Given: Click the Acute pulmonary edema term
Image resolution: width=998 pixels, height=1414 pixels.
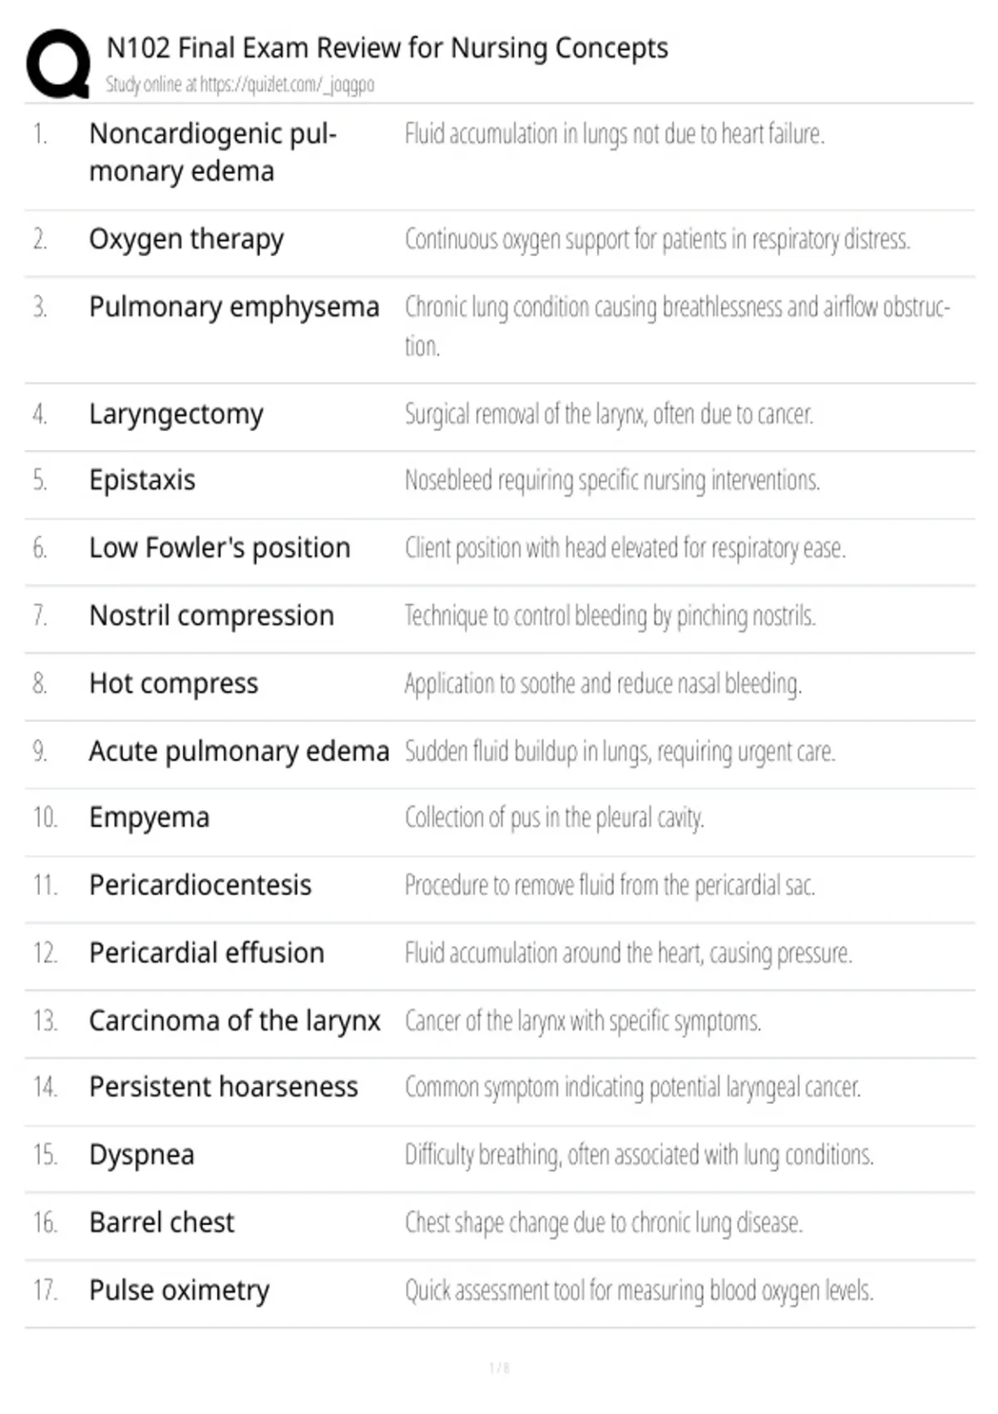Looking at the screenshot, I should pos(239,751).
